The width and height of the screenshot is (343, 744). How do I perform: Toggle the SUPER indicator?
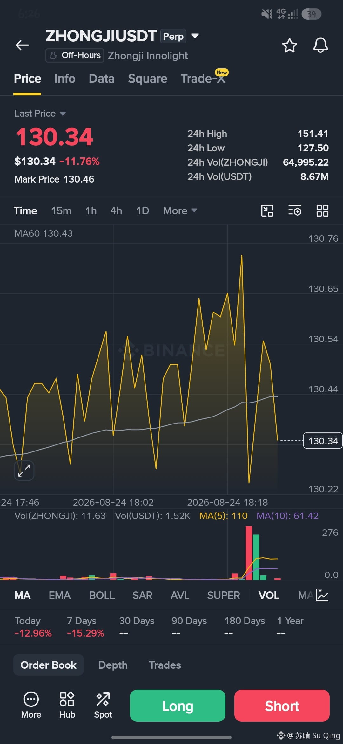click(x=224, y=595)
